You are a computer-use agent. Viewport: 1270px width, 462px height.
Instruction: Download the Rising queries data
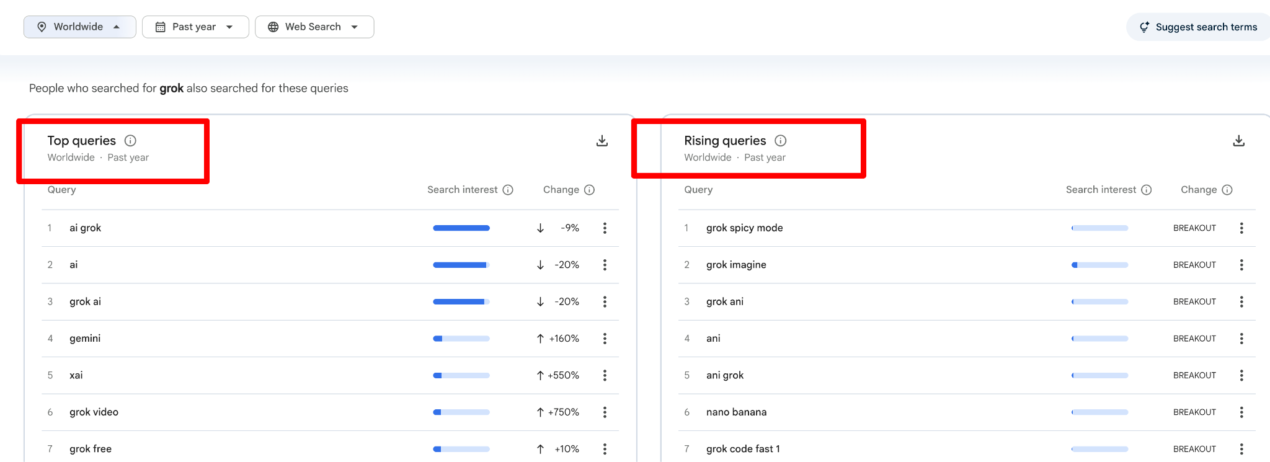click(1239, 141)
